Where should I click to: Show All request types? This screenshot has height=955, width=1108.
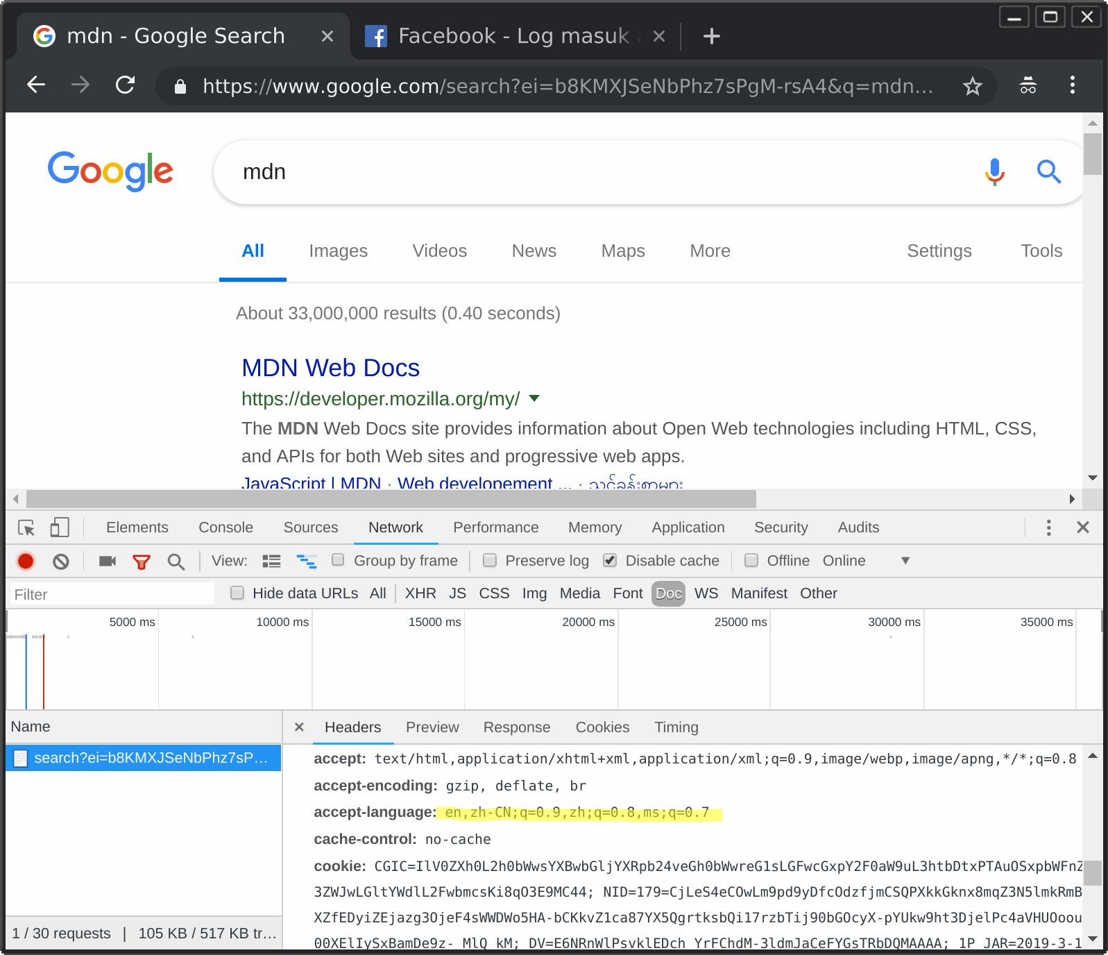(x=377, y=593)
